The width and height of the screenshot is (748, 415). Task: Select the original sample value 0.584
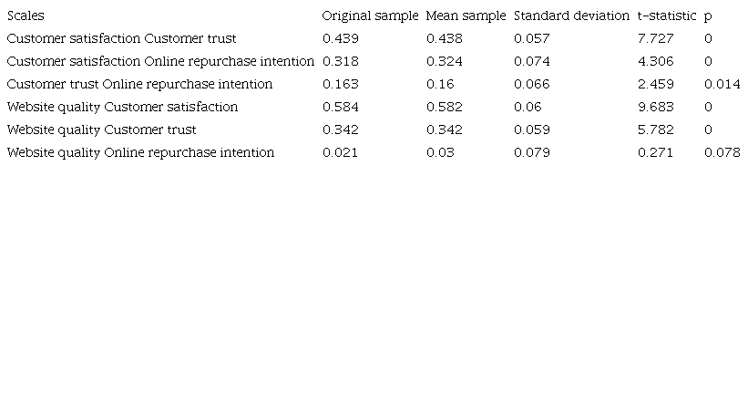tap(340, 108)
